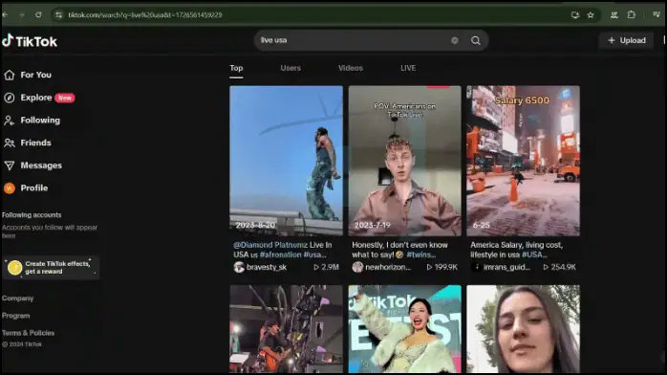Reload the page with the refresh icon
Viewport: 667px width, 375px height.
point(38,15)
